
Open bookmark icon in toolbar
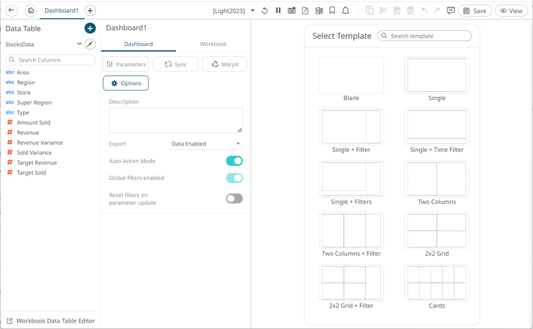point(332,10)
